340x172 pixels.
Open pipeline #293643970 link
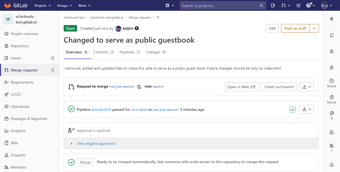point(101,110)
